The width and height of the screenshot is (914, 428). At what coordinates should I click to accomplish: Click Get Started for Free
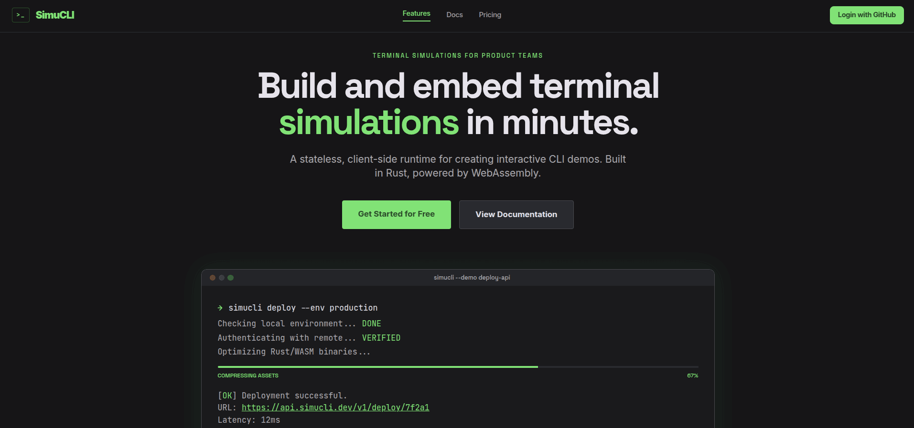(396, 215)
